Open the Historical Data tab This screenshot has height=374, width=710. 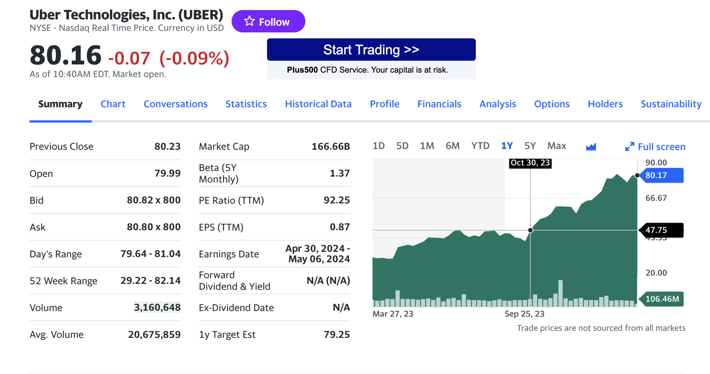(x=318, y=104)
